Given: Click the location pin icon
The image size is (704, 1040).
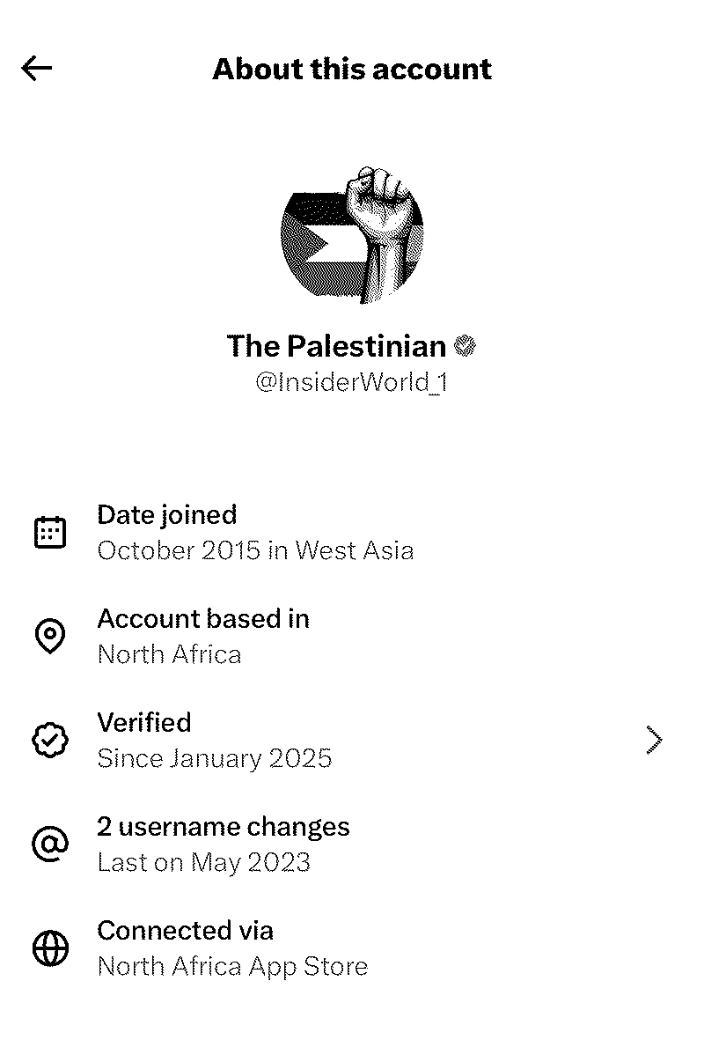Looking at the screenshot, I should [x=49, y=636].
